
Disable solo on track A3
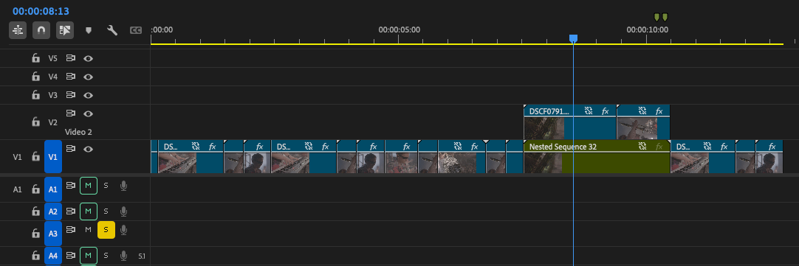click(106, 230)
